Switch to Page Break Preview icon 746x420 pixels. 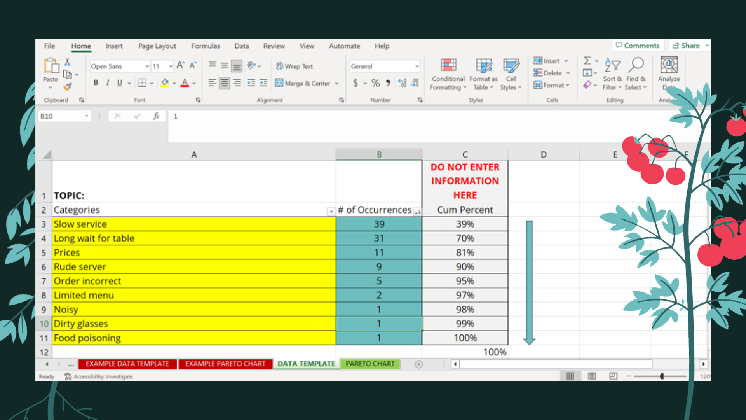[x=613, y=376]
